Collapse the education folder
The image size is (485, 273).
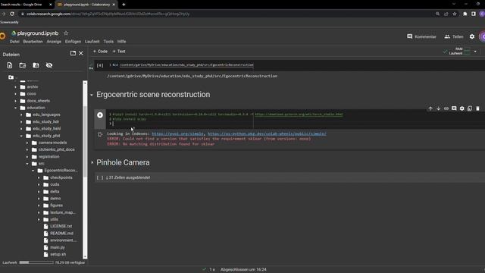point(15,108)
